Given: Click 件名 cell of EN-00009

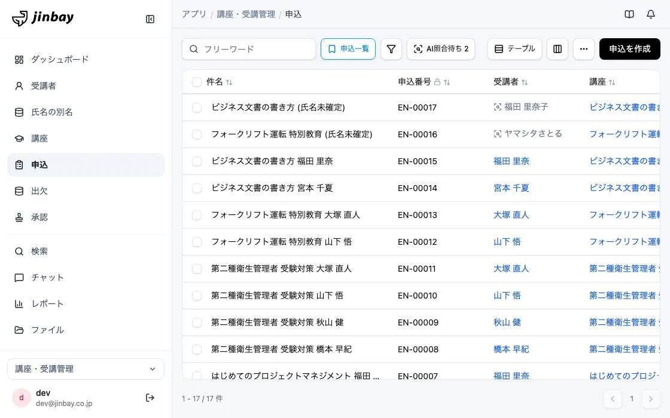Looking at the screenshot, I should [x=278, y=322].
